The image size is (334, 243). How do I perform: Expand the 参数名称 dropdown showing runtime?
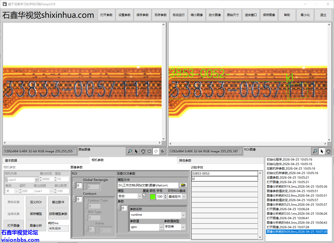pos(183,215)
